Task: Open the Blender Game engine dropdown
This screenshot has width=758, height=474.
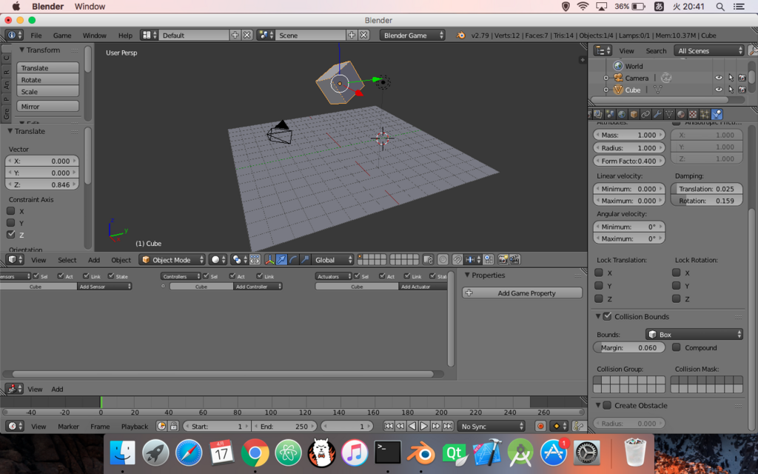Action: 412,36
